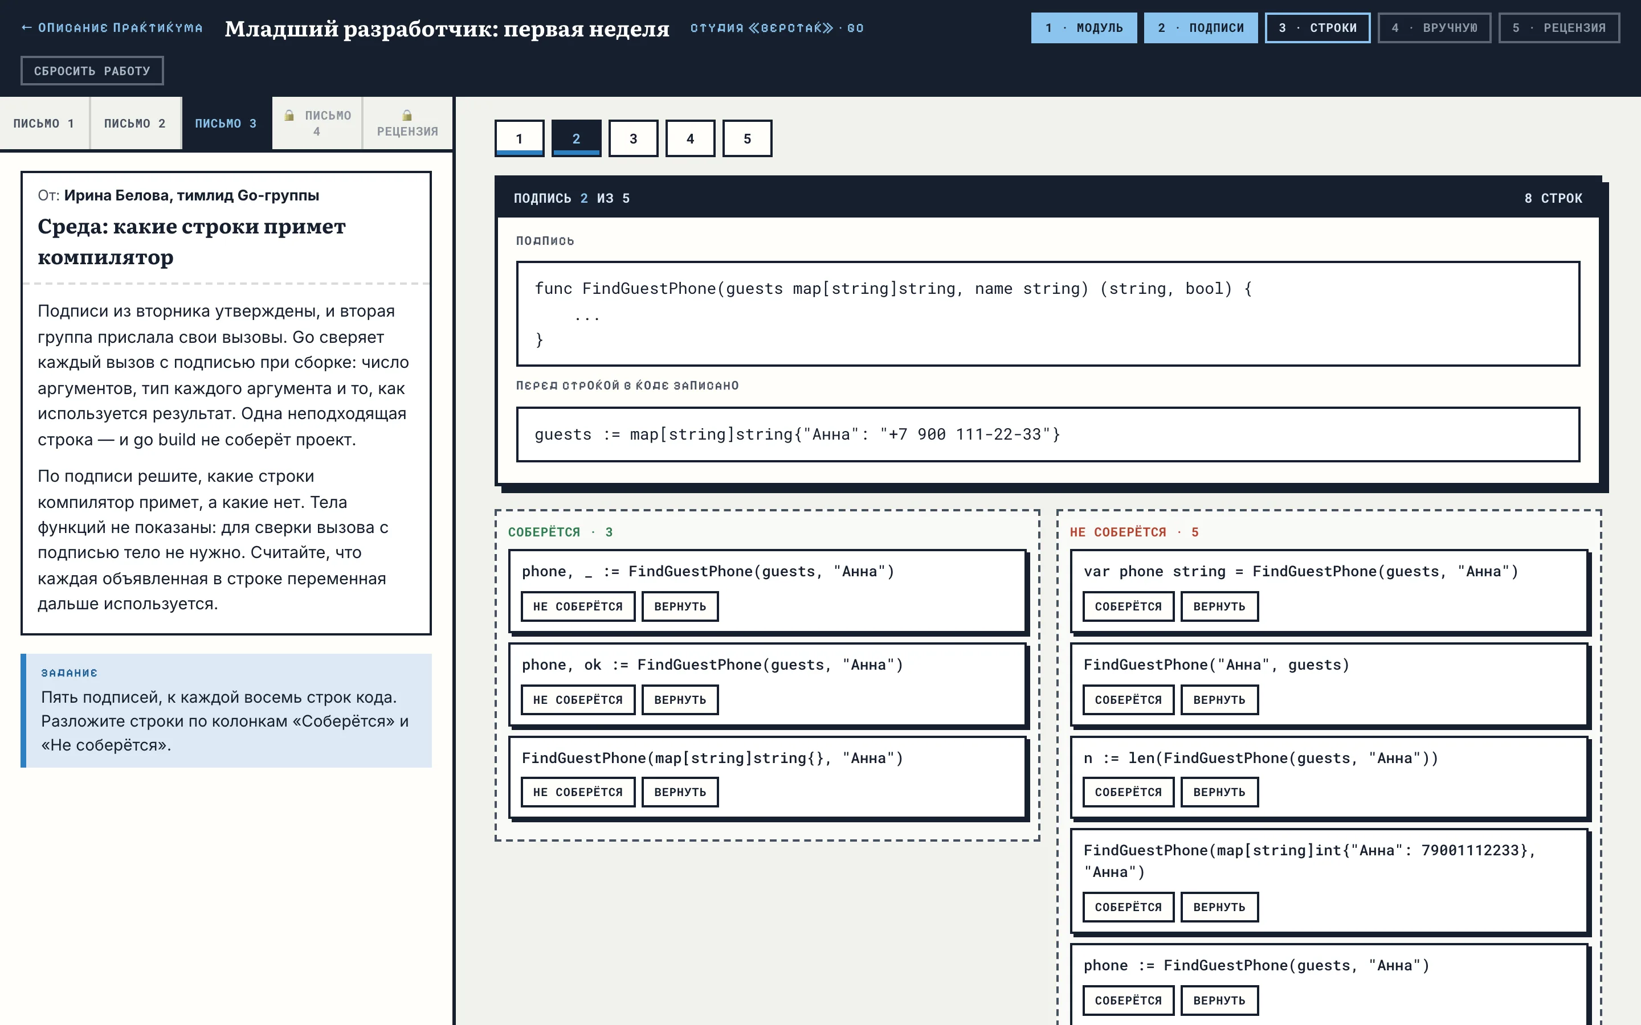The width and height of the screenshot is (1641, 1025).
Task: Click the Соберётся · 3 column heading
Action: (560, 532)
